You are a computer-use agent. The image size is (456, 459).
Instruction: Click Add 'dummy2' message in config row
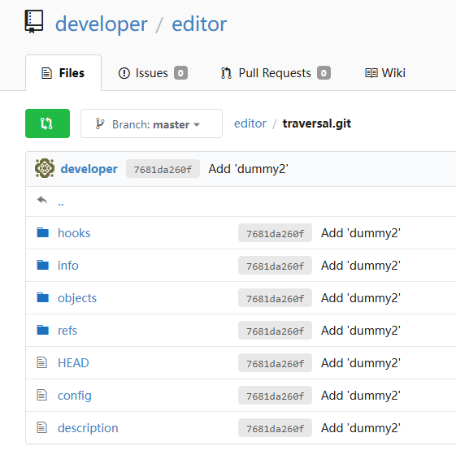[x=361, y=396]
